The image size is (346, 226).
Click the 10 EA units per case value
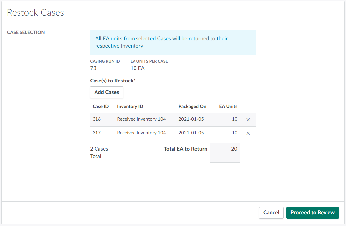137,68
